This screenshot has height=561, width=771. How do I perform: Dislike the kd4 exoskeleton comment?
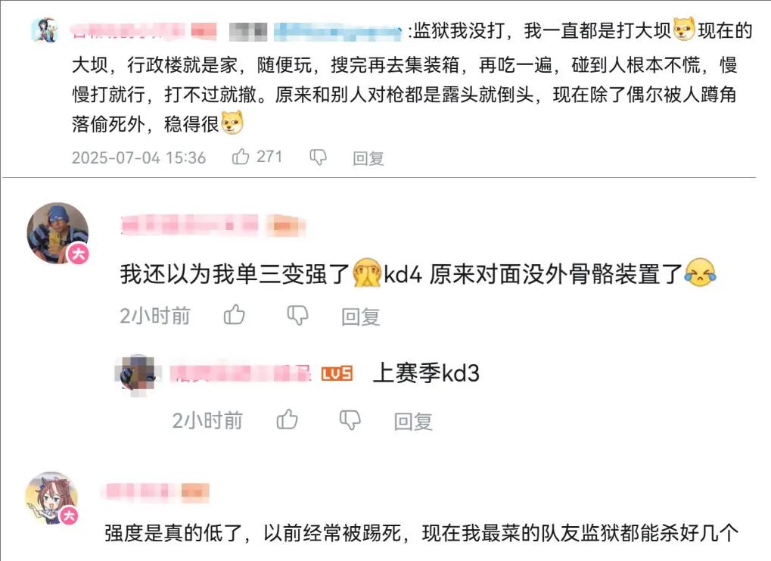point(297,316)
